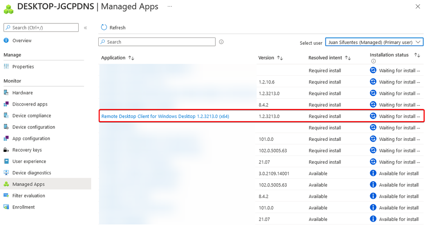Open Device diagnostics page
Viewport: 425px width, 228px height.
coord(32,173)
